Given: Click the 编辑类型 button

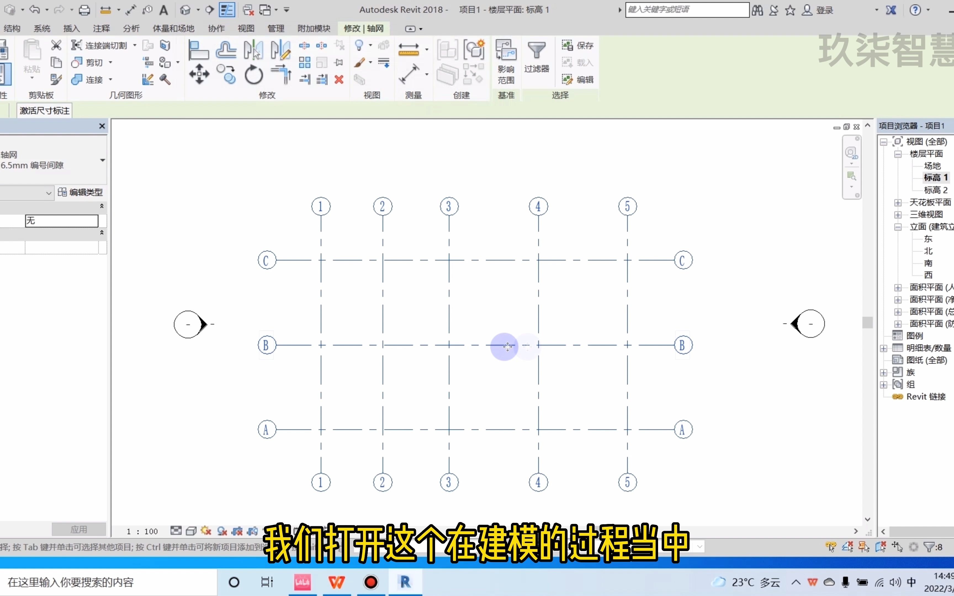Looking at the screenshot, I should pyautogui.click(x=80, y=192).
